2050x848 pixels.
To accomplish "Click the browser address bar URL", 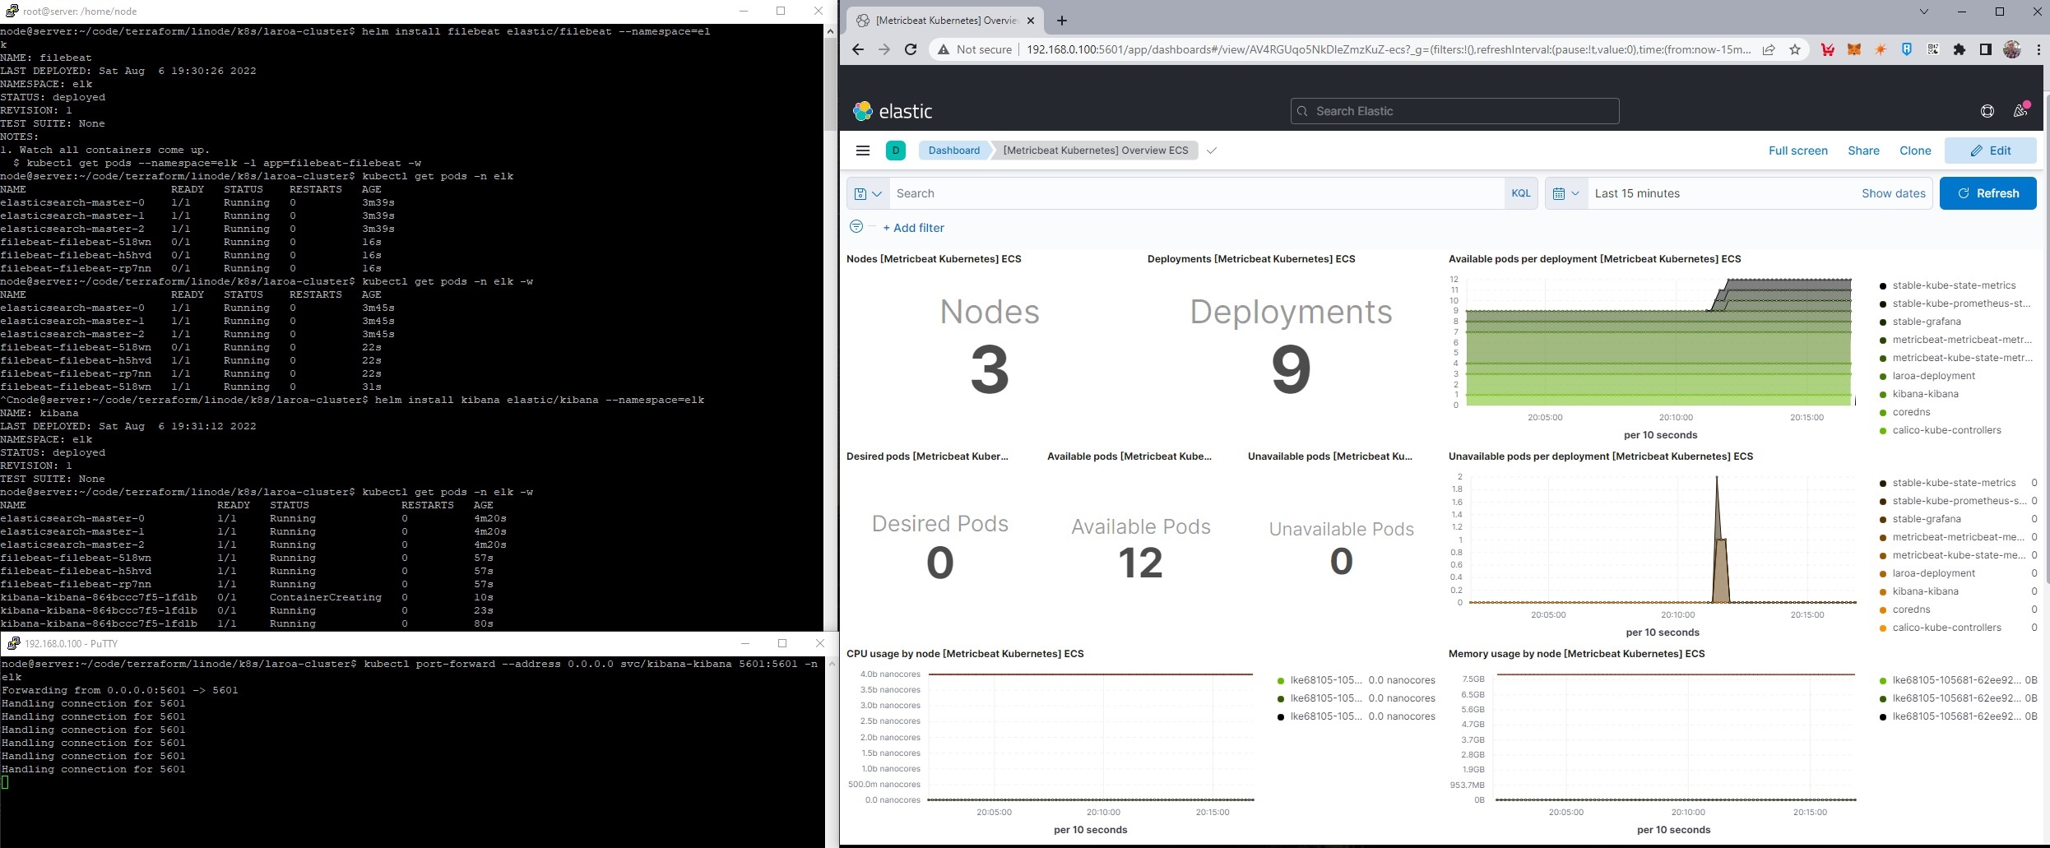I will [1389, 49].
